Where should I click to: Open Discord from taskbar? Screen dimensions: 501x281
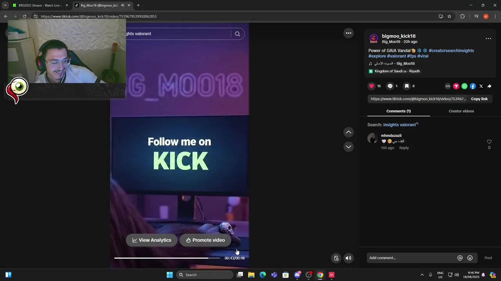[297, 275]
